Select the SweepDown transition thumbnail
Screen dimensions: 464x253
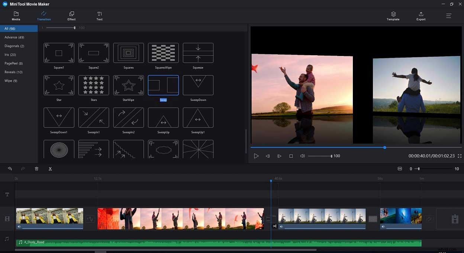pyautogui.click(x=198, y=85)
